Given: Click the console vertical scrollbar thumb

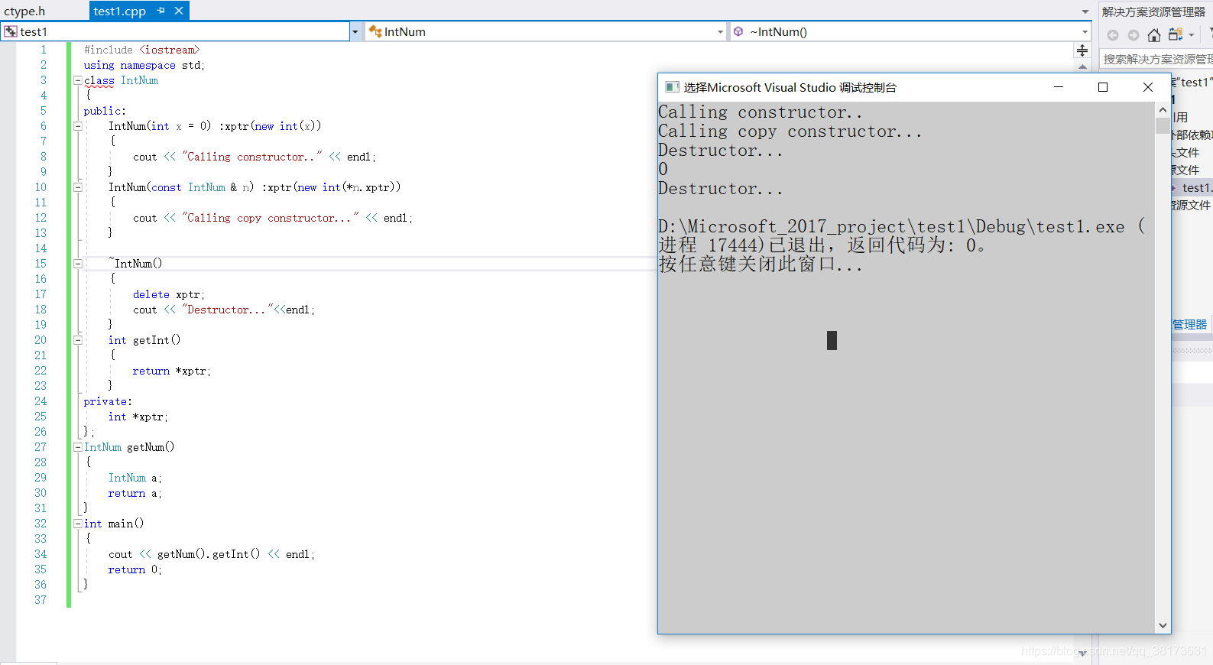Looking at the screenshot, I should point(1163,126).
